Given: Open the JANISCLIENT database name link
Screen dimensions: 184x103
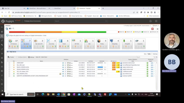Looking at the screenshot, I should coord(20,63).
